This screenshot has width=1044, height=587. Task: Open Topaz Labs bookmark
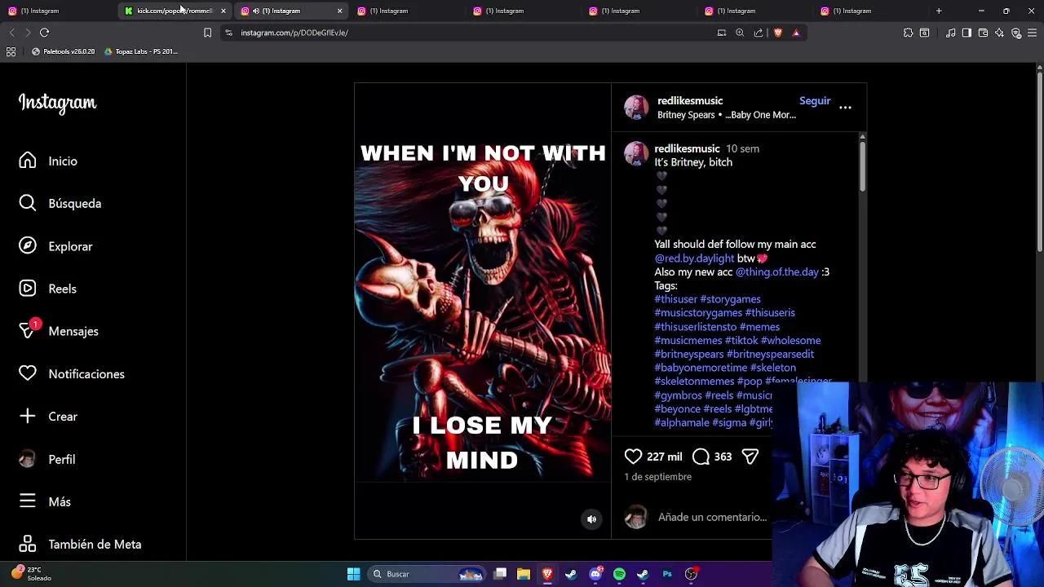[x=141, y=51]
